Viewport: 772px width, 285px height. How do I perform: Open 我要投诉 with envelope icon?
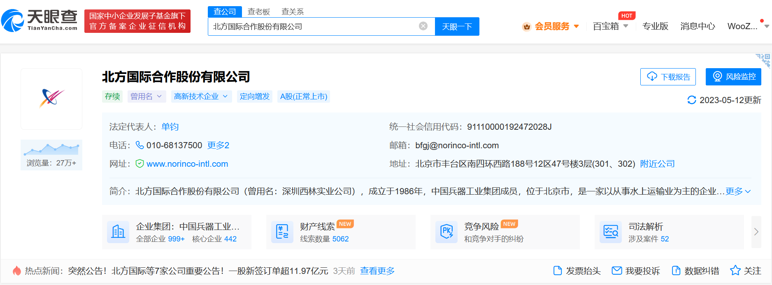tap(636, 271)
